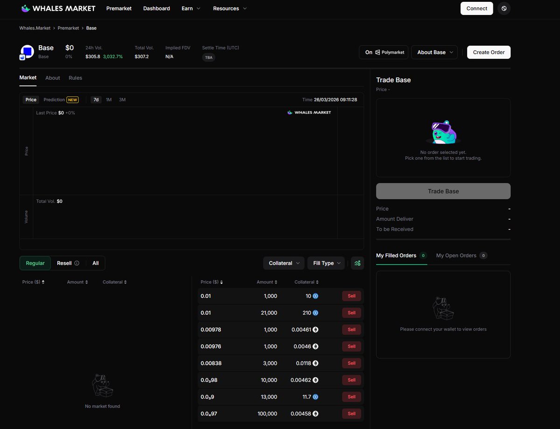This screenshot has height=429, width=560.
Task: Click the No market found mascot icon
Action: click(102, 386)
